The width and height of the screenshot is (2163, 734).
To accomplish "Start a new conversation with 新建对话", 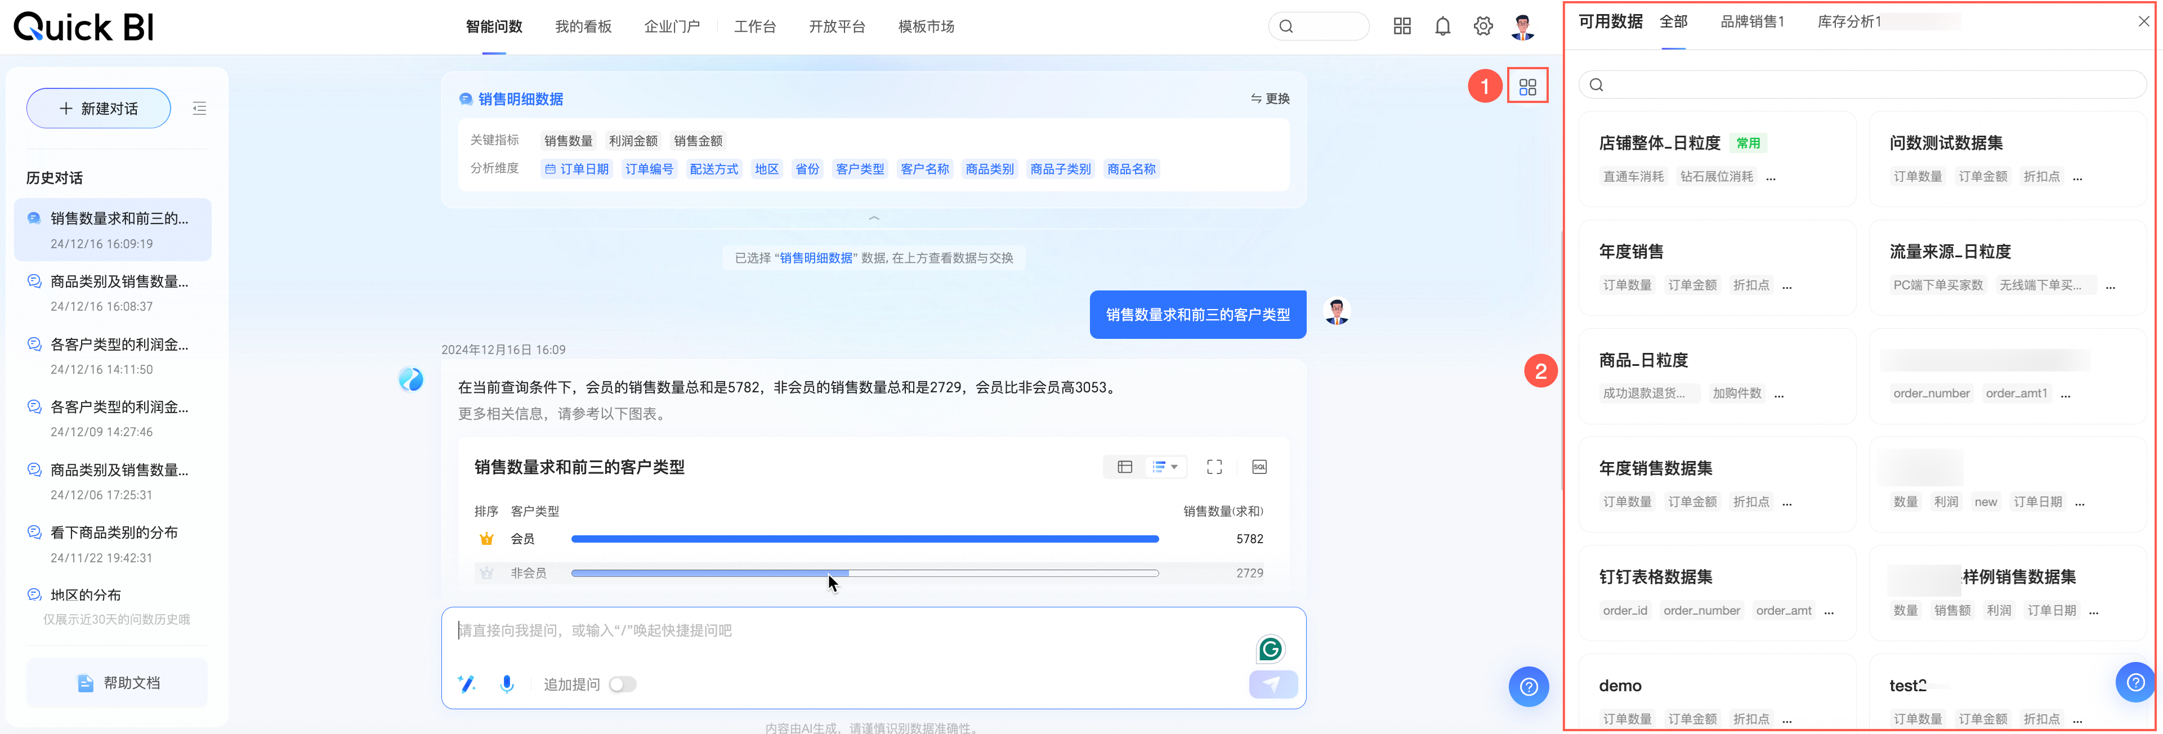I will click(99, 108).
